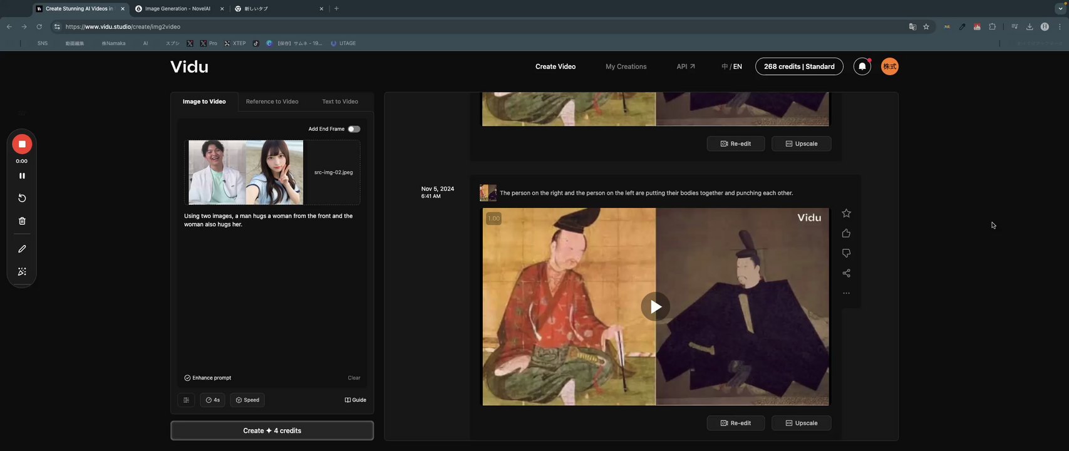Screen dimensions: 1069x451
Task: Share the punching video
Action: pos(846,273)
